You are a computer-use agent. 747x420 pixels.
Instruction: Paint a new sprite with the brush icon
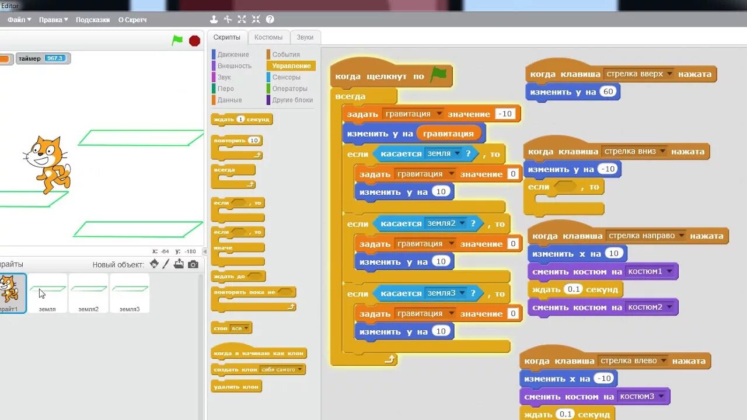point(166,264)
